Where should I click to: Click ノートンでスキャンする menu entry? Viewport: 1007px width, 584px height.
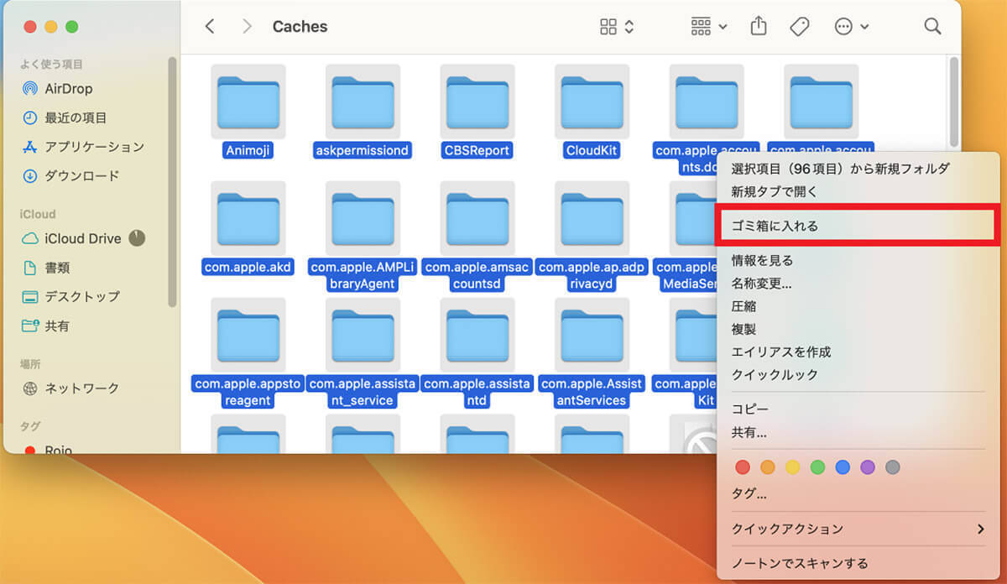coord(799,563)
